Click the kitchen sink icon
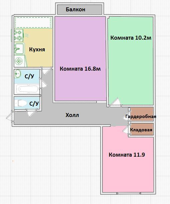 point(19,49)
